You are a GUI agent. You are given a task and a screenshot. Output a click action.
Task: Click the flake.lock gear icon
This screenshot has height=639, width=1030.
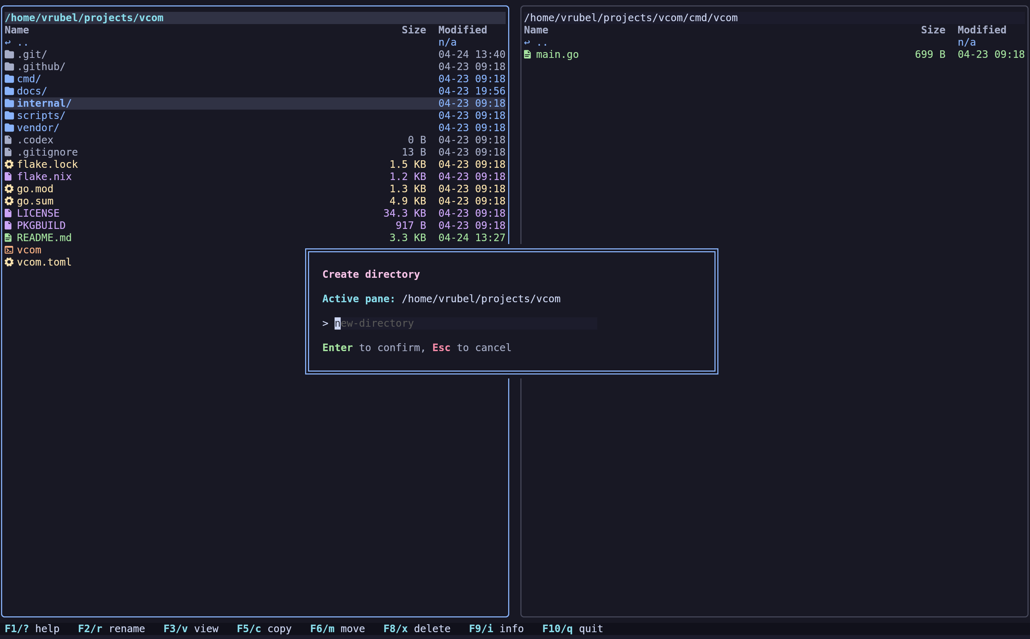[x=9, y=164]
